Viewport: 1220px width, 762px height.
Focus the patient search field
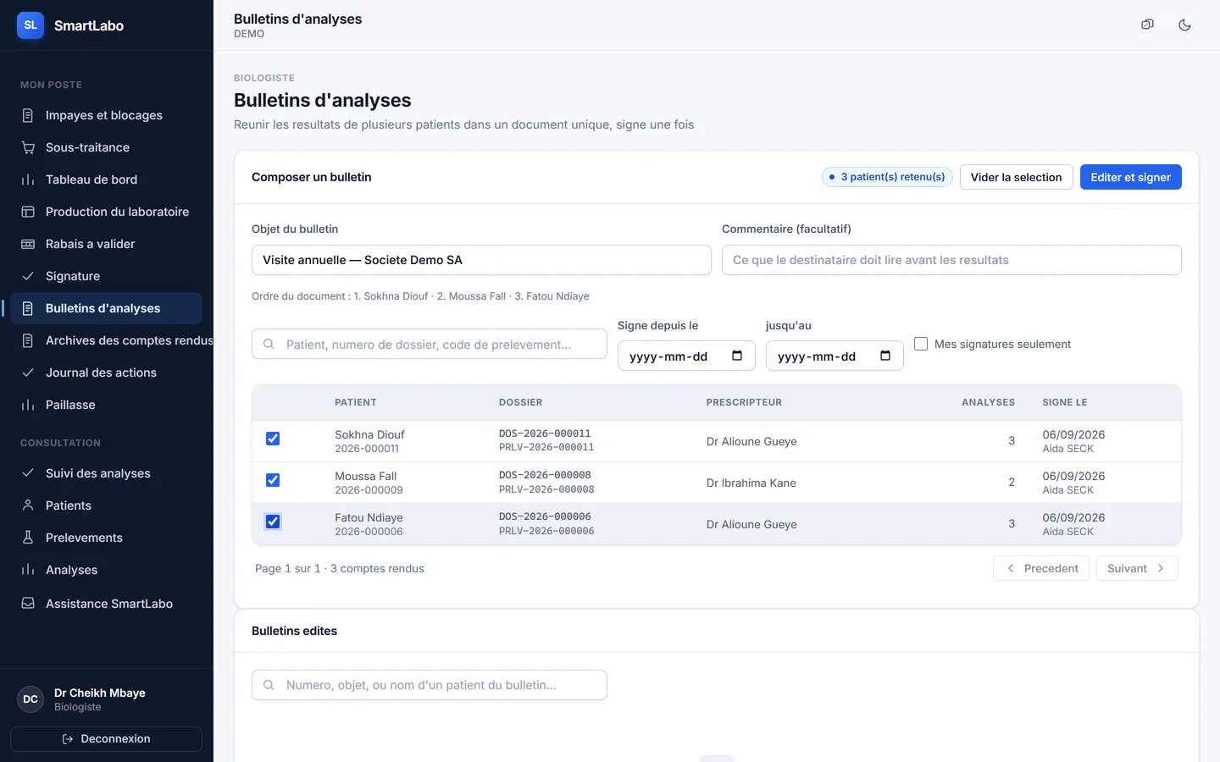coord(430,345)
